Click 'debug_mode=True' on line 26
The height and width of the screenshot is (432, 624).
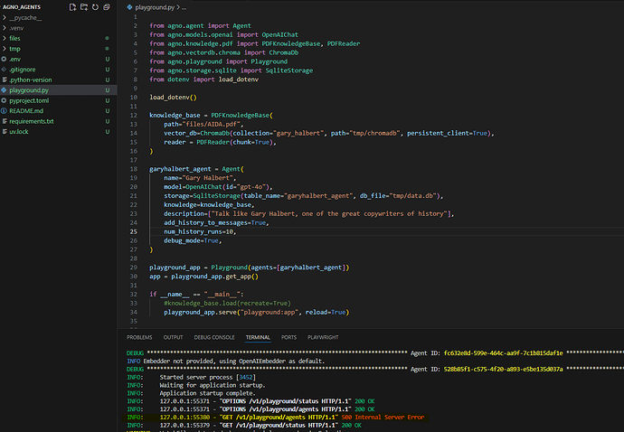pos(191,240)
